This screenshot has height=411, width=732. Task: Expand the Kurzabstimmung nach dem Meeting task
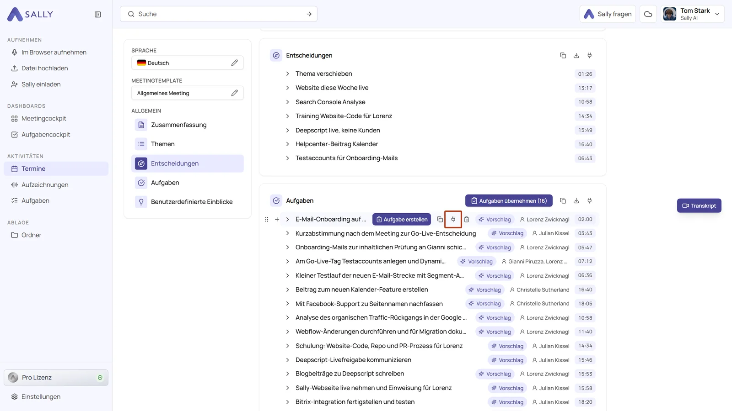pos(287,233)
